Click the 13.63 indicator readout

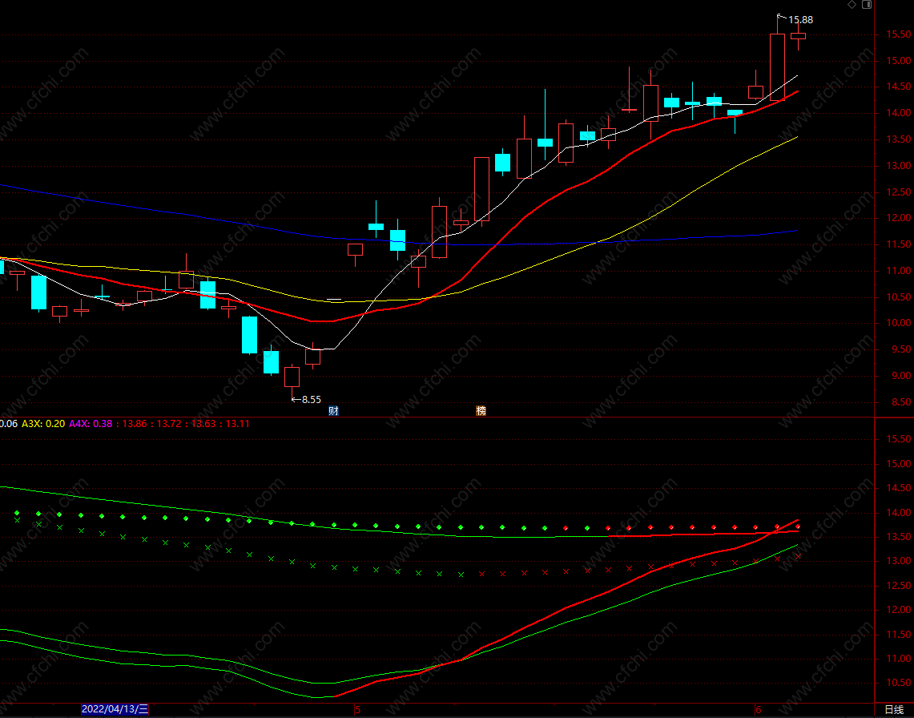click(x=203, y=423)
